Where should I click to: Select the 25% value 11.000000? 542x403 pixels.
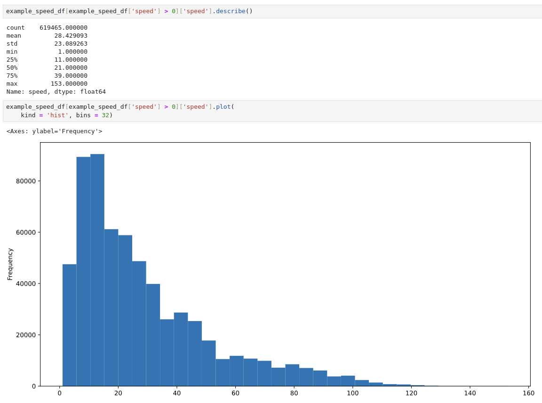pos(71,59)
